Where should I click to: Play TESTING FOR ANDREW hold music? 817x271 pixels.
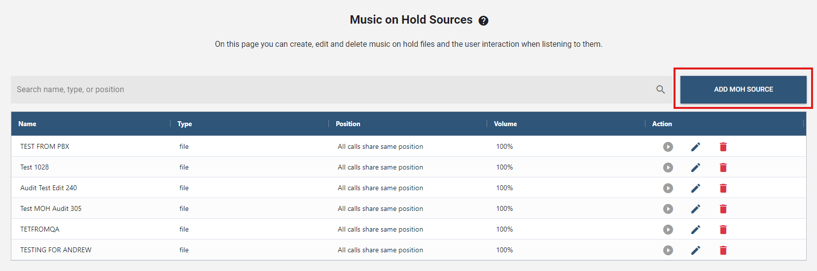click(668, 250)
